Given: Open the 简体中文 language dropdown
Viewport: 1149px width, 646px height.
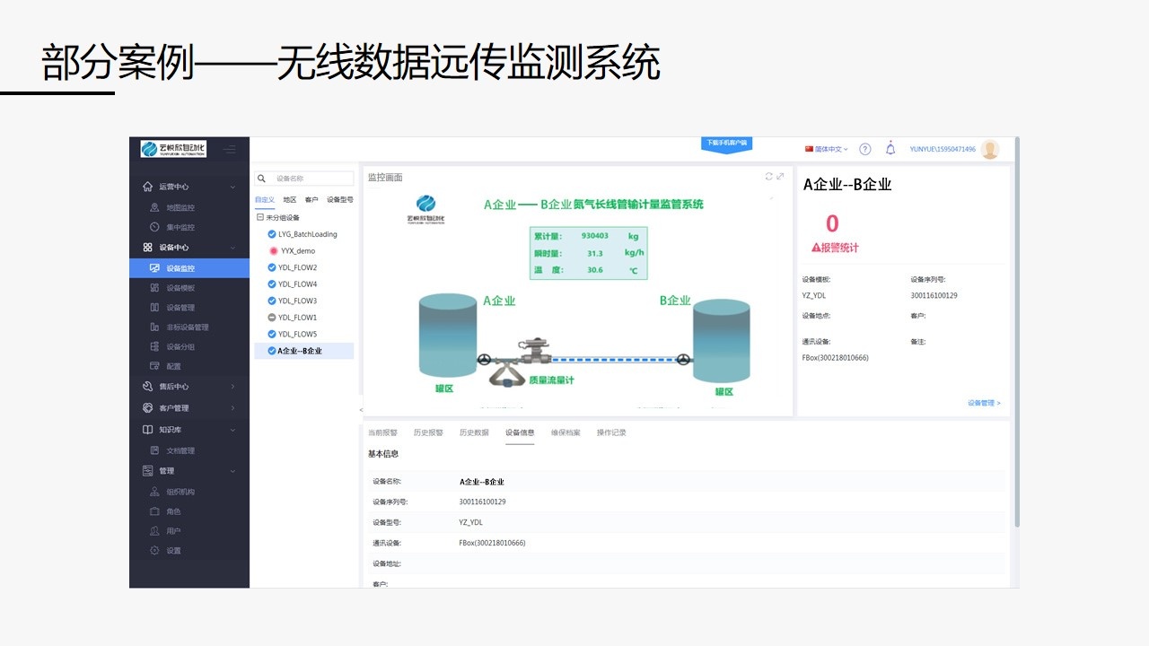Looking at the screenshot, I should [827, 149].
